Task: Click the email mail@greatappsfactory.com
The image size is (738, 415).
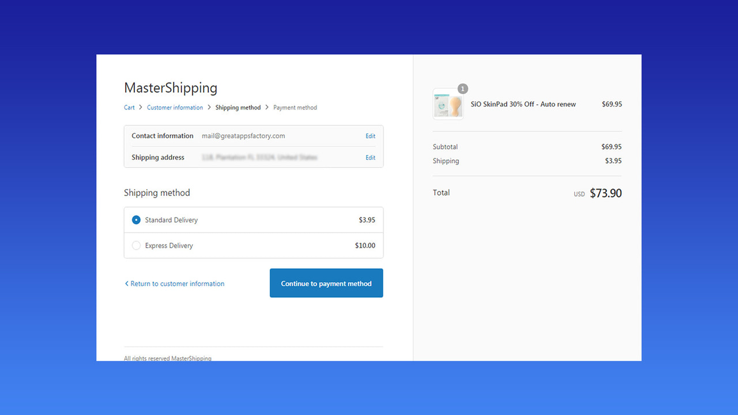Action: (243, 135)
